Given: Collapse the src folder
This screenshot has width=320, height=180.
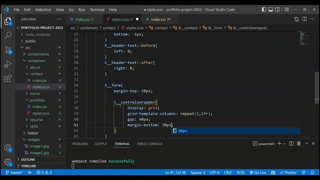Looking at the screenshot, I should (x=41, y=47).
